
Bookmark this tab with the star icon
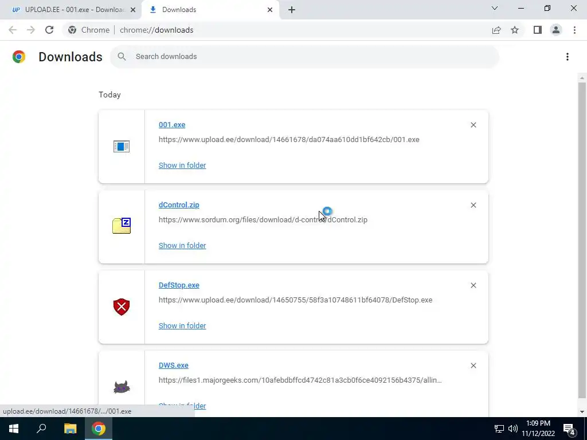pyautogui.click(x=515, y=30)
